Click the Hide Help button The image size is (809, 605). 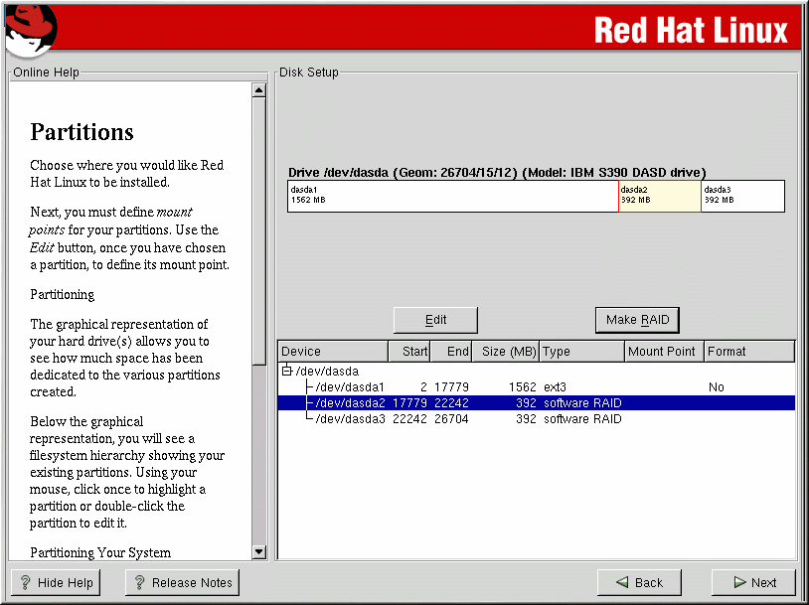pos(56,583)
